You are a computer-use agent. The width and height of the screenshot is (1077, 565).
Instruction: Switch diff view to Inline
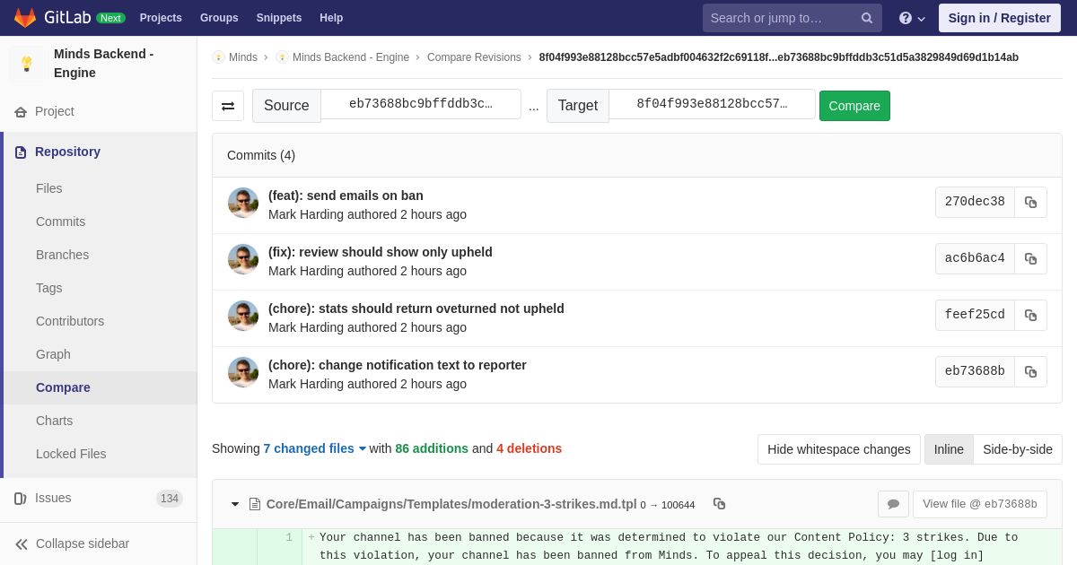click(948, 449)
